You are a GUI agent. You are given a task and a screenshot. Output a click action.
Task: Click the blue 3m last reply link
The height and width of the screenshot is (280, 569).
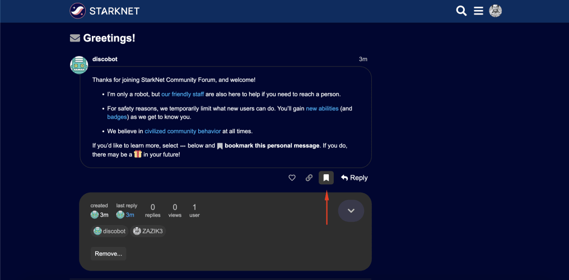tap(130, 214)
